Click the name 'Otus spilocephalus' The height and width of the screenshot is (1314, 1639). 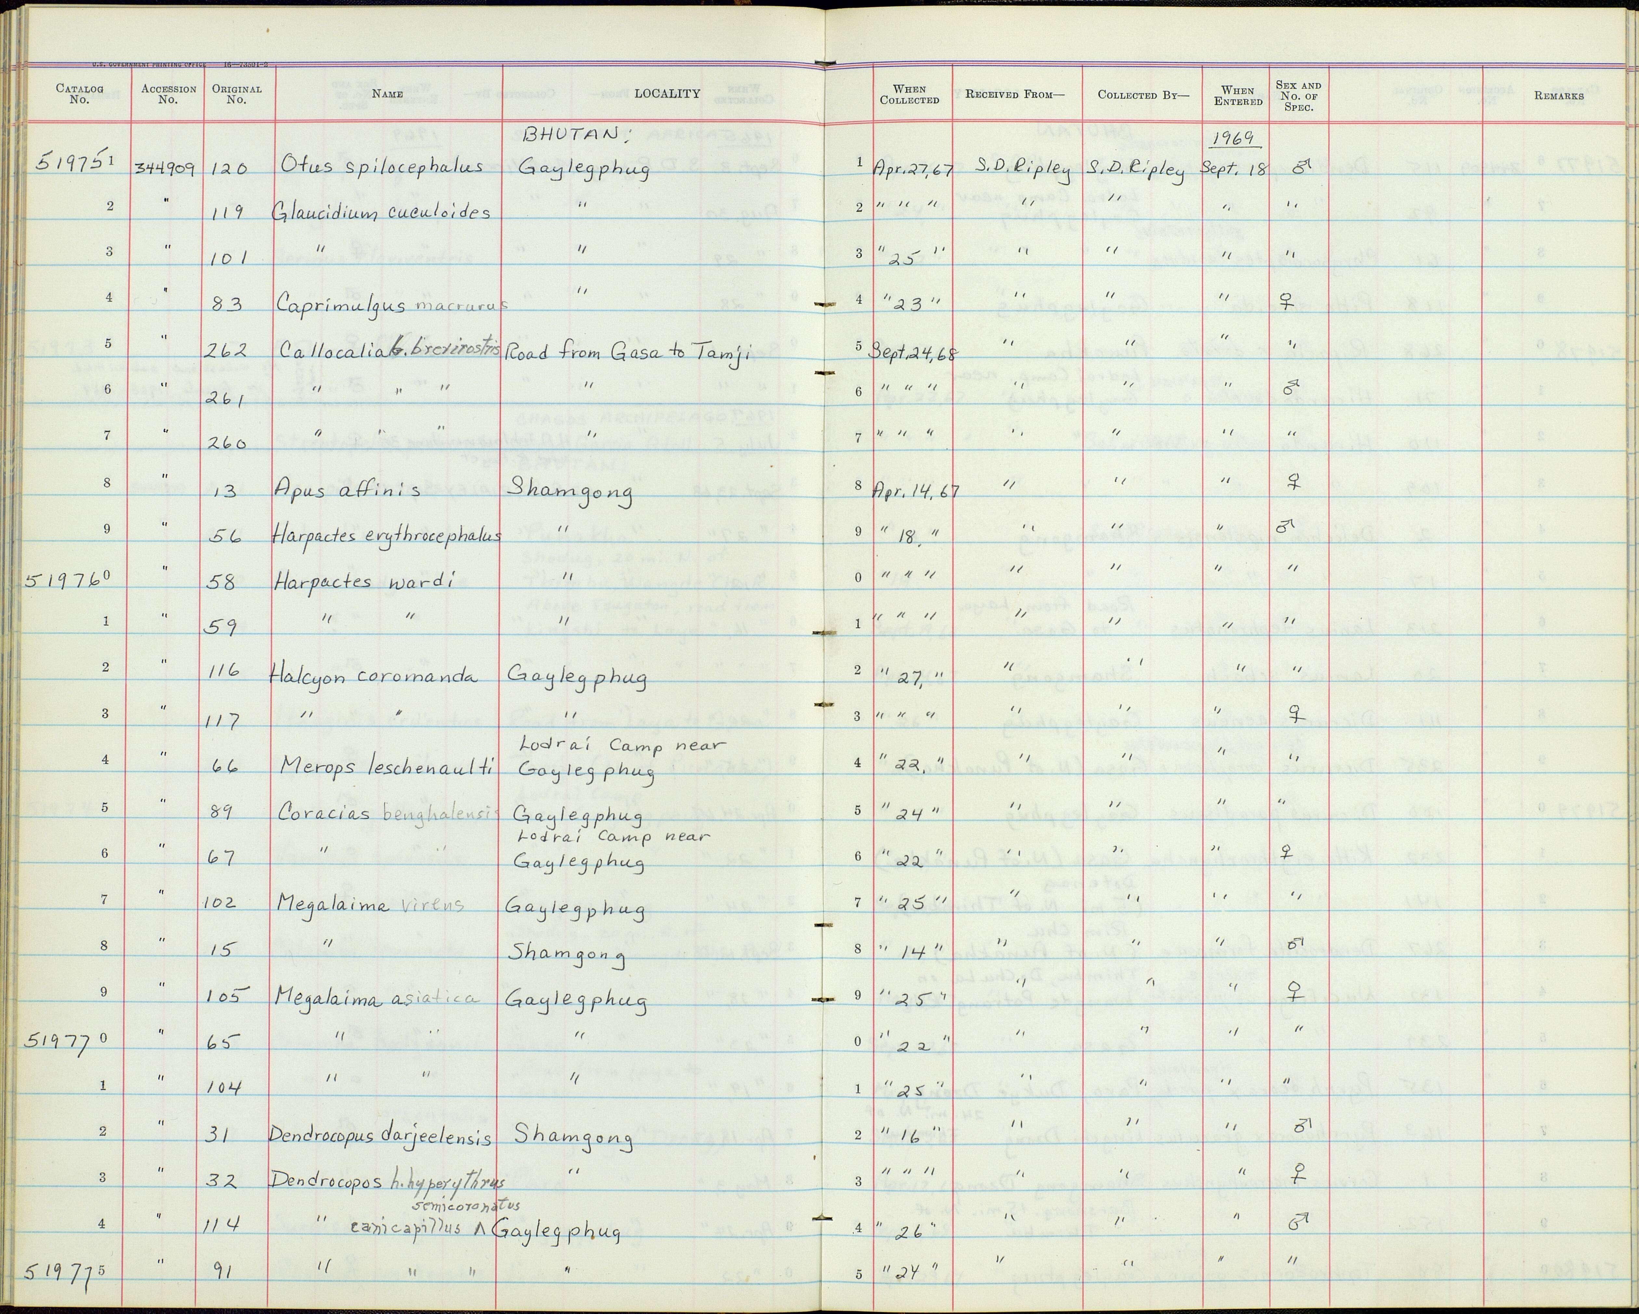click(382, 165)
